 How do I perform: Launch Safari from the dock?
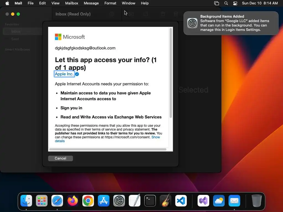click(57, 201)
